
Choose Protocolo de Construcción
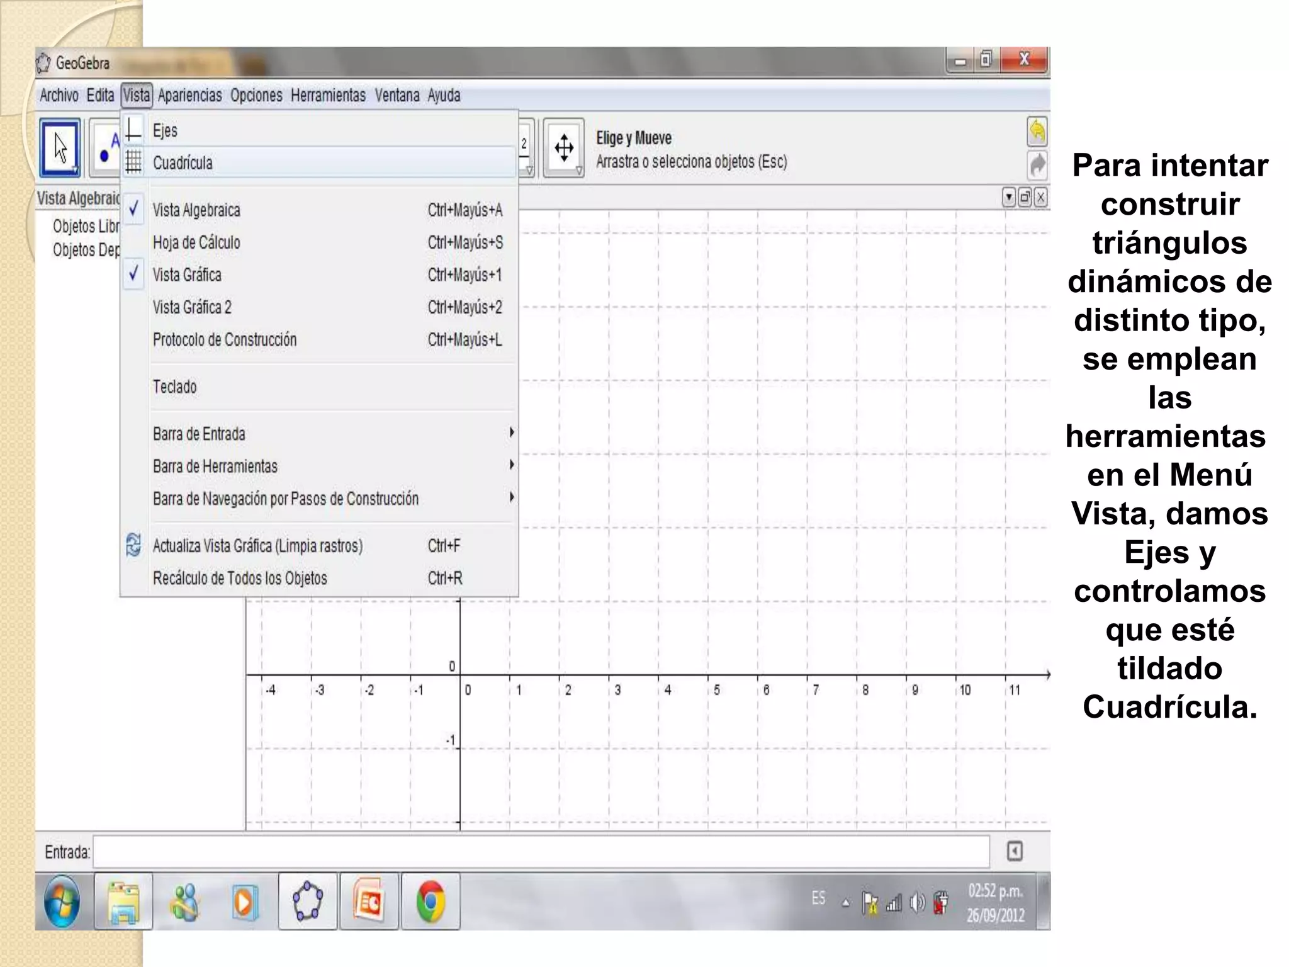click(x=225, y=340)
